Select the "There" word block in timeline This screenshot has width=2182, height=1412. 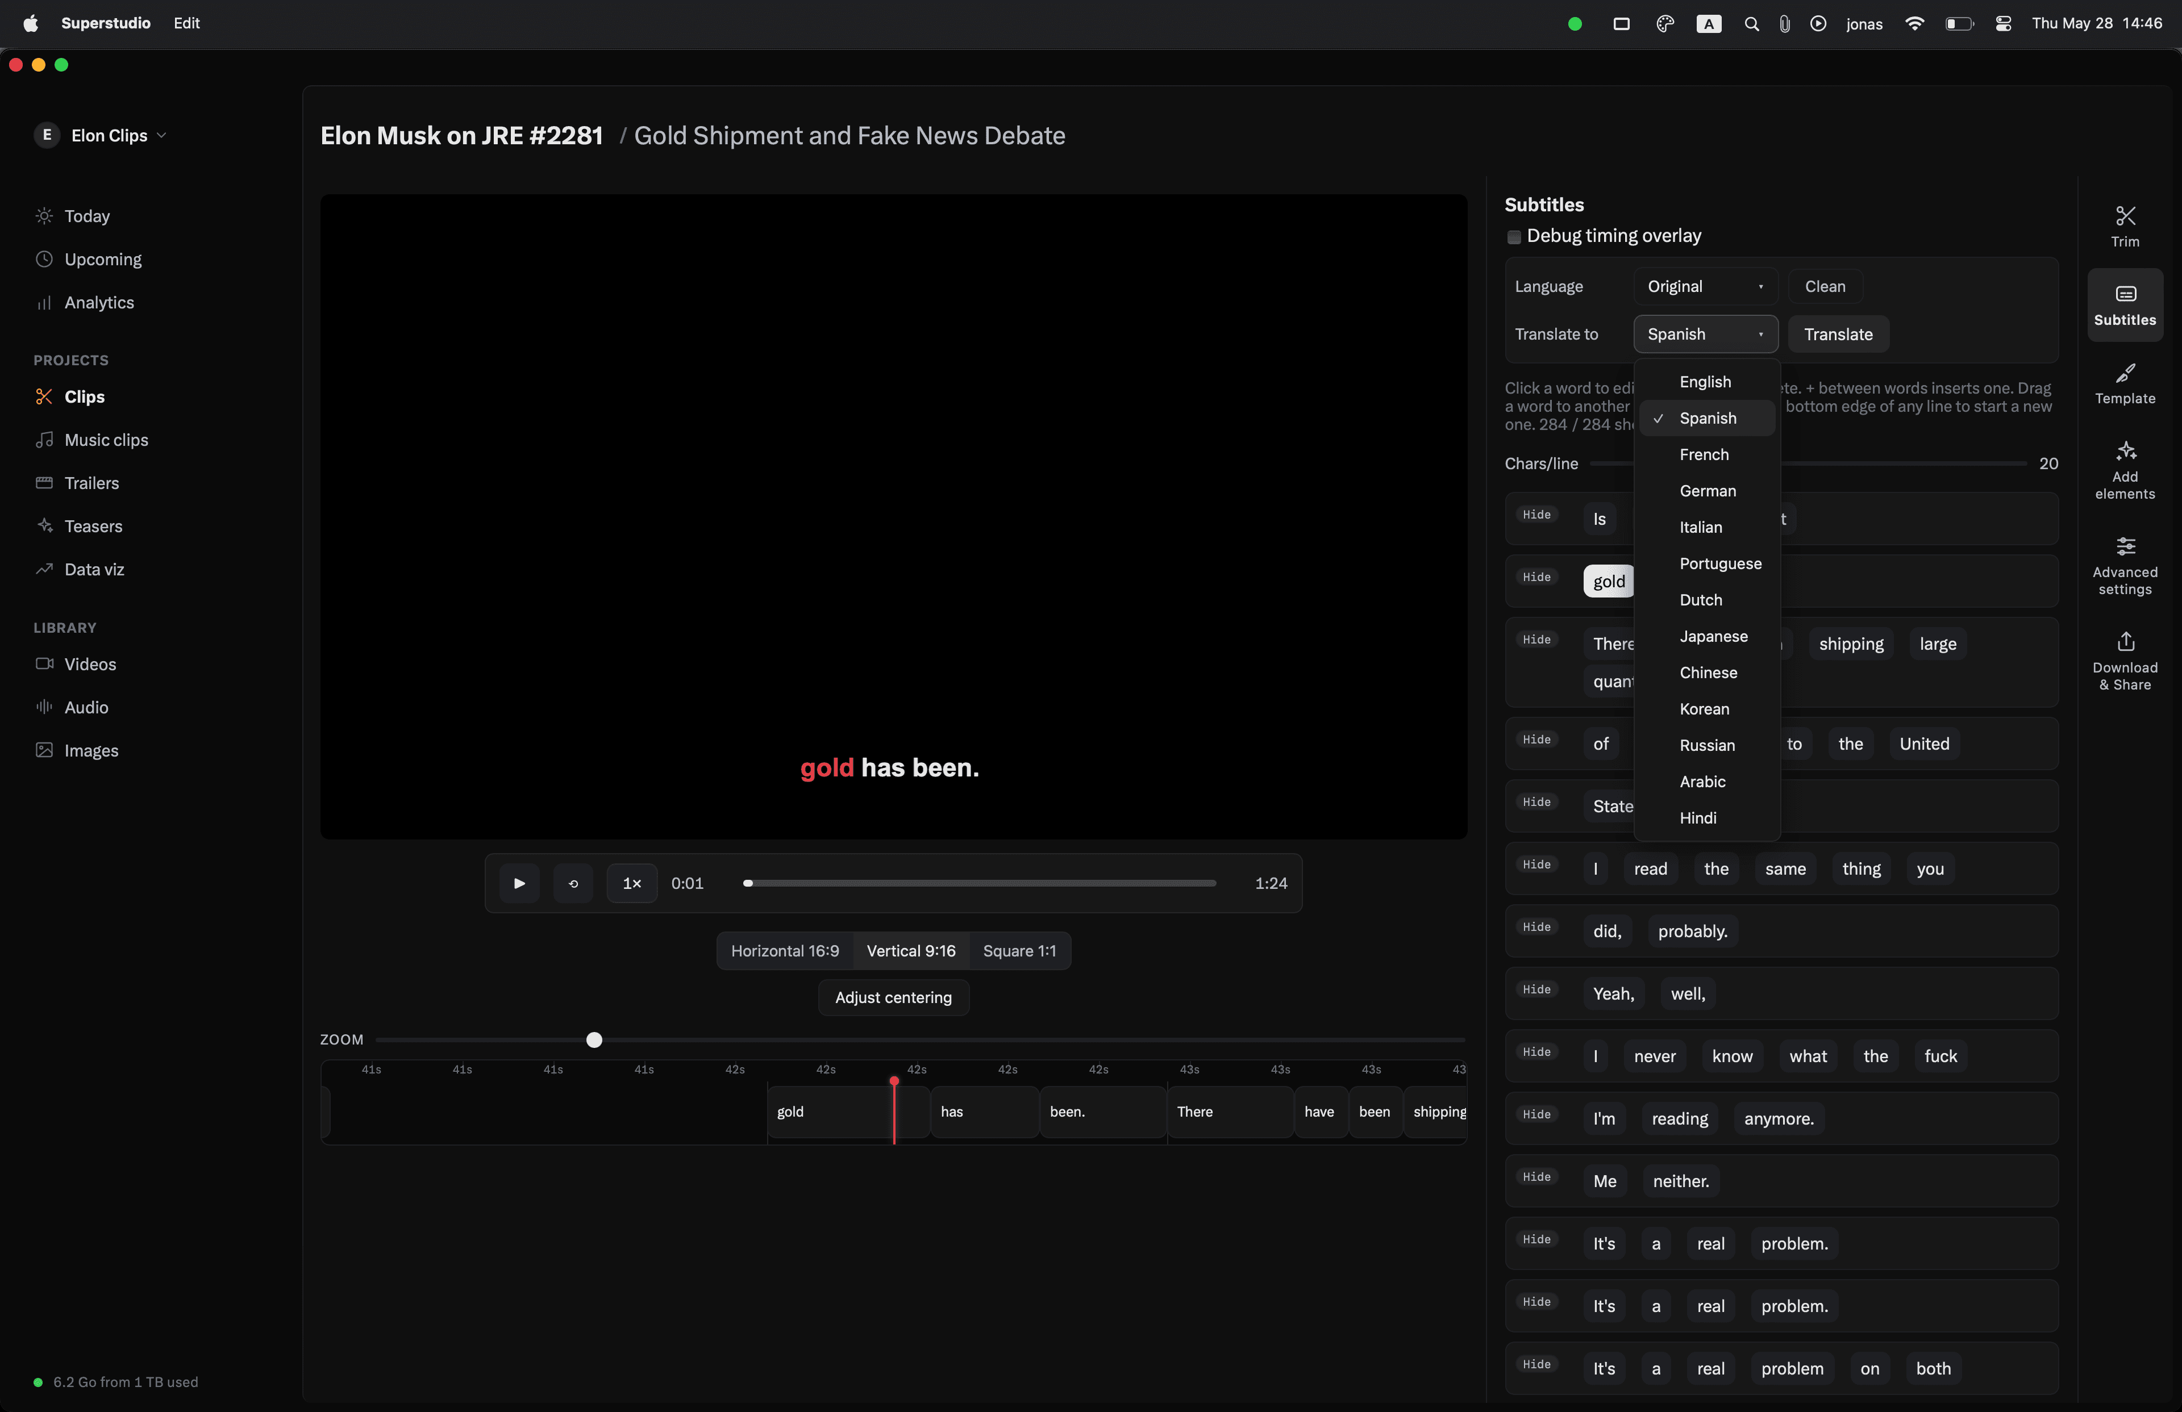coord(1230,1112)
